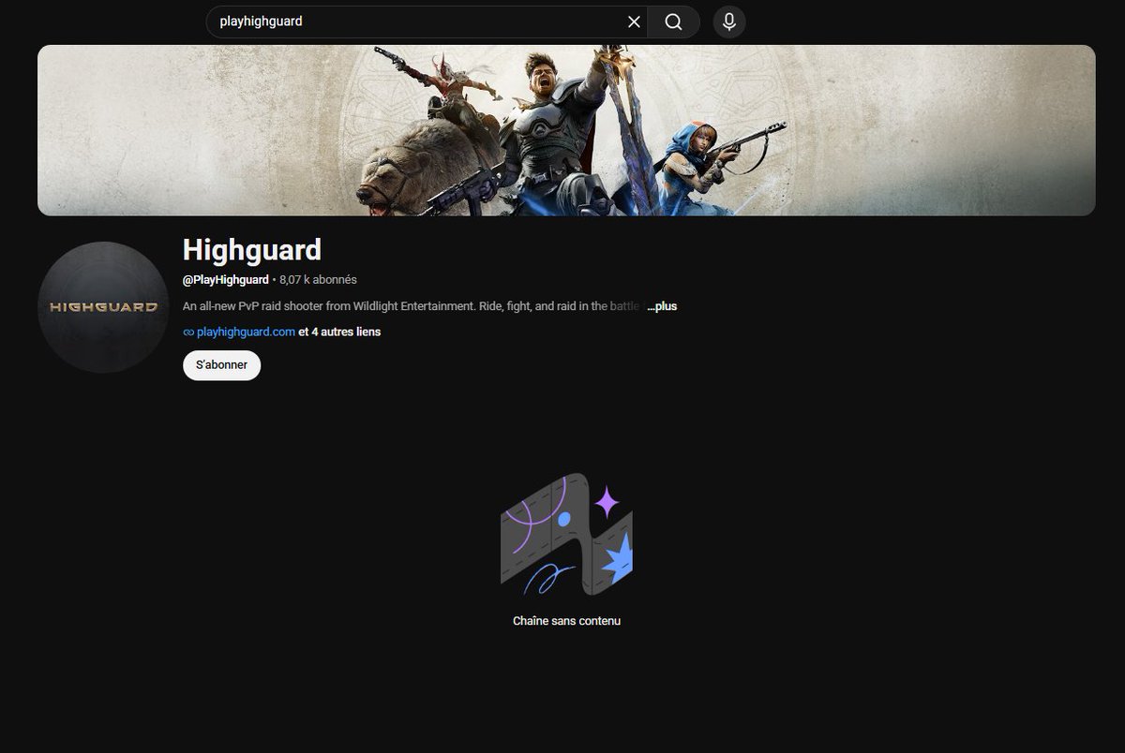Click the Highguard channel banner image
Image resolution: width=1125 pixels, height=753 pixels.
click(566, 130)
